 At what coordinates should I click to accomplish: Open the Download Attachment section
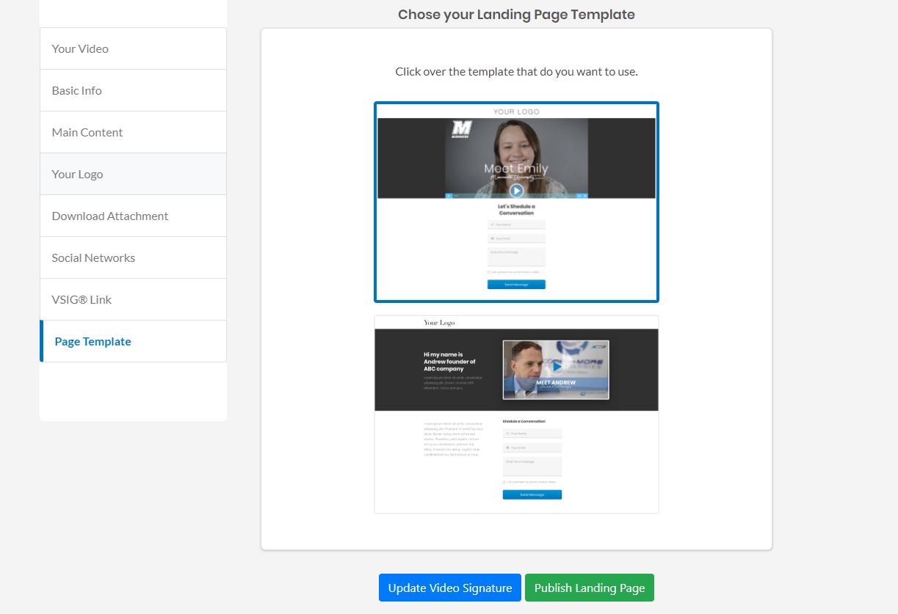[x=110, y=215]
